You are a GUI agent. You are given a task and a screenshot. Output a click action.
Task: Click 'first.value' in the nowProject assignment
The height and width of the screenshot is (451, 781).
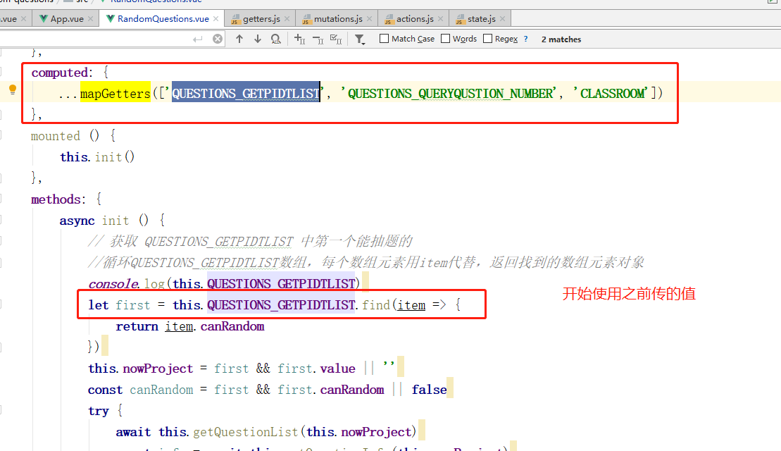point(316,369)
